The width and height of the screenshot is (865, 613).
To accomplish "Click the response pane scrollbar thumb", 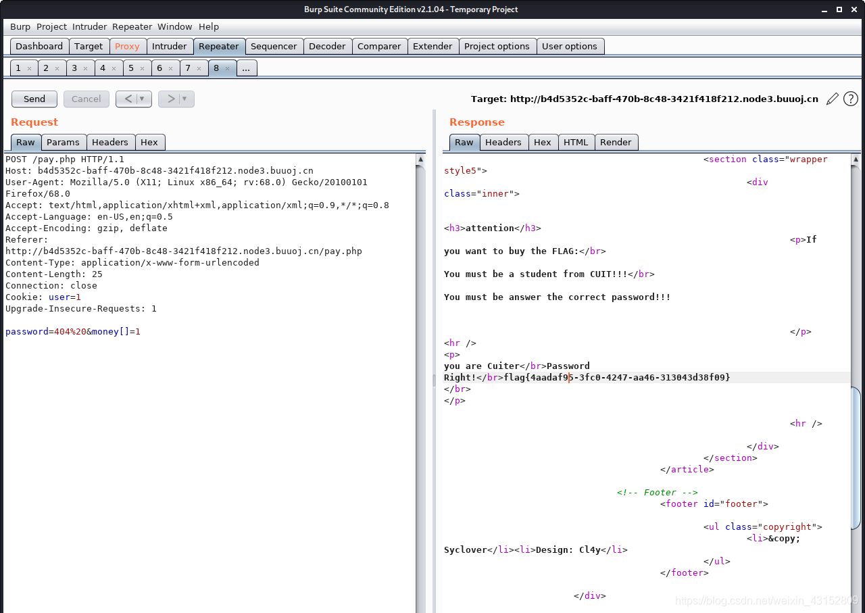I will click(856, 458).
